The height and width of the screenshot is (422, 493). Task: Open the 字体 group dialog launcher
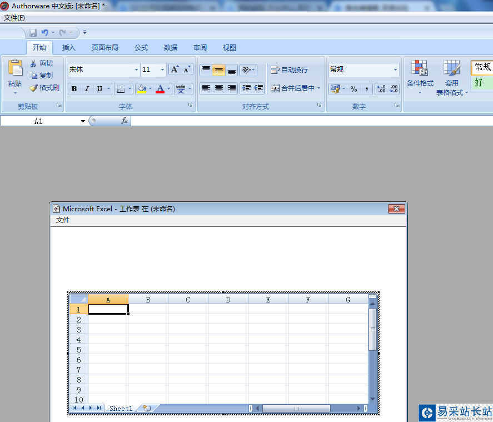[190, 105]
